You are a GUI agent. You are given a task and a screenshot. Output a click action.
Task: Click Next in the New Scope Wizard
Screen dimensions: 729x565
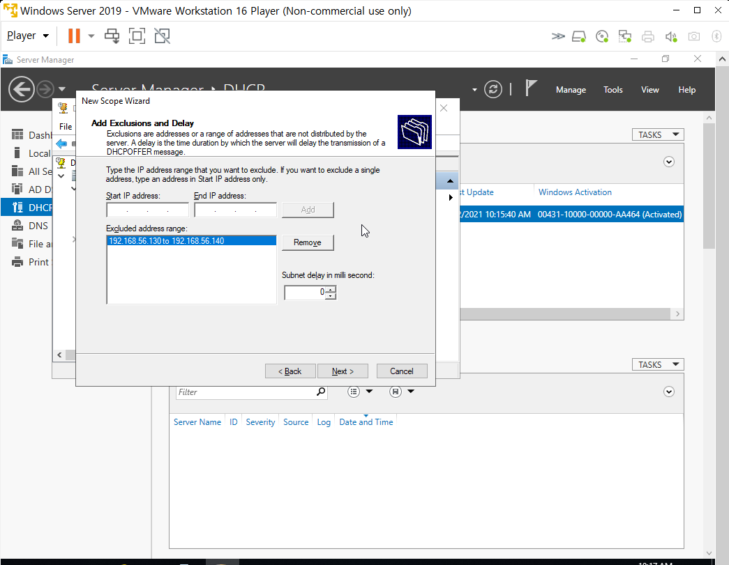coord(343,371)
